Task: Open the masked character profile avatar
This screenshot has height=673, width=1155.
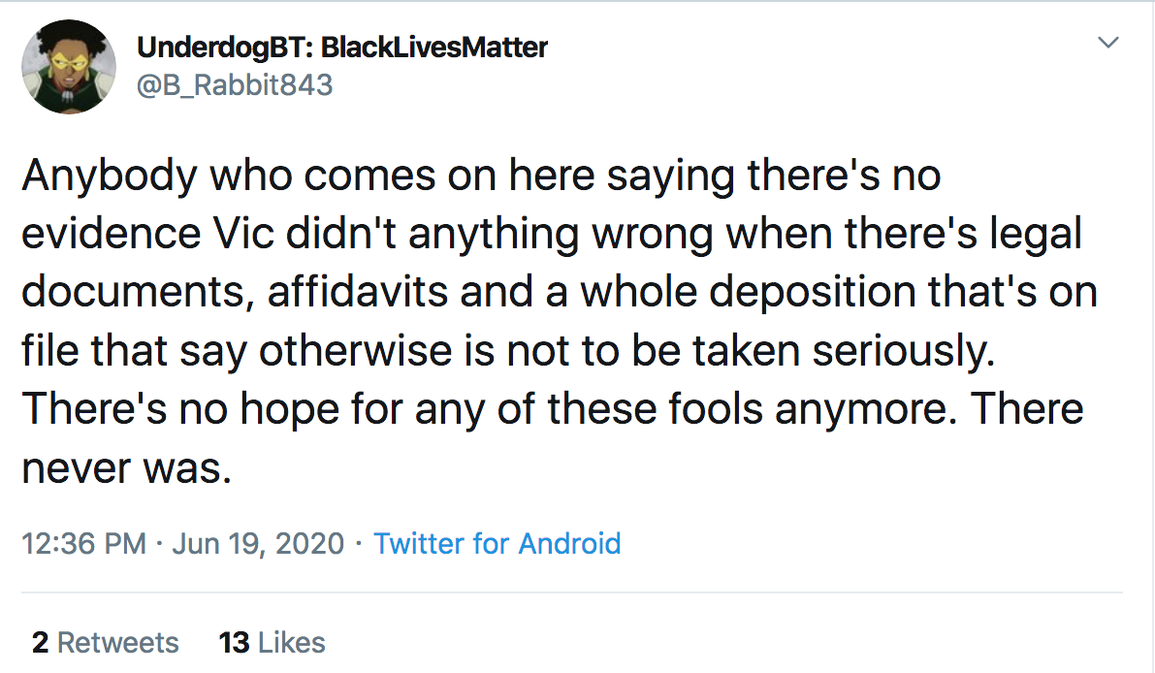Action: pyautogui.click(x=69, y=67)
